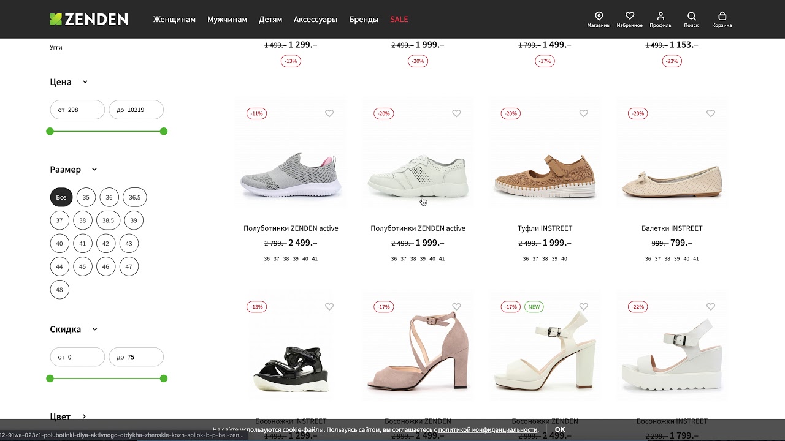The width and height of the screenshot is (785, 441).
Task: Toggle size 48 filter
Action: click(x=59, y=290)
